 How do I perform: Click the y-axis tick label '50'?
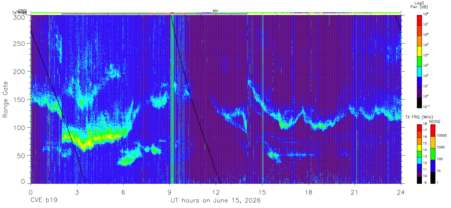point(22,155)
